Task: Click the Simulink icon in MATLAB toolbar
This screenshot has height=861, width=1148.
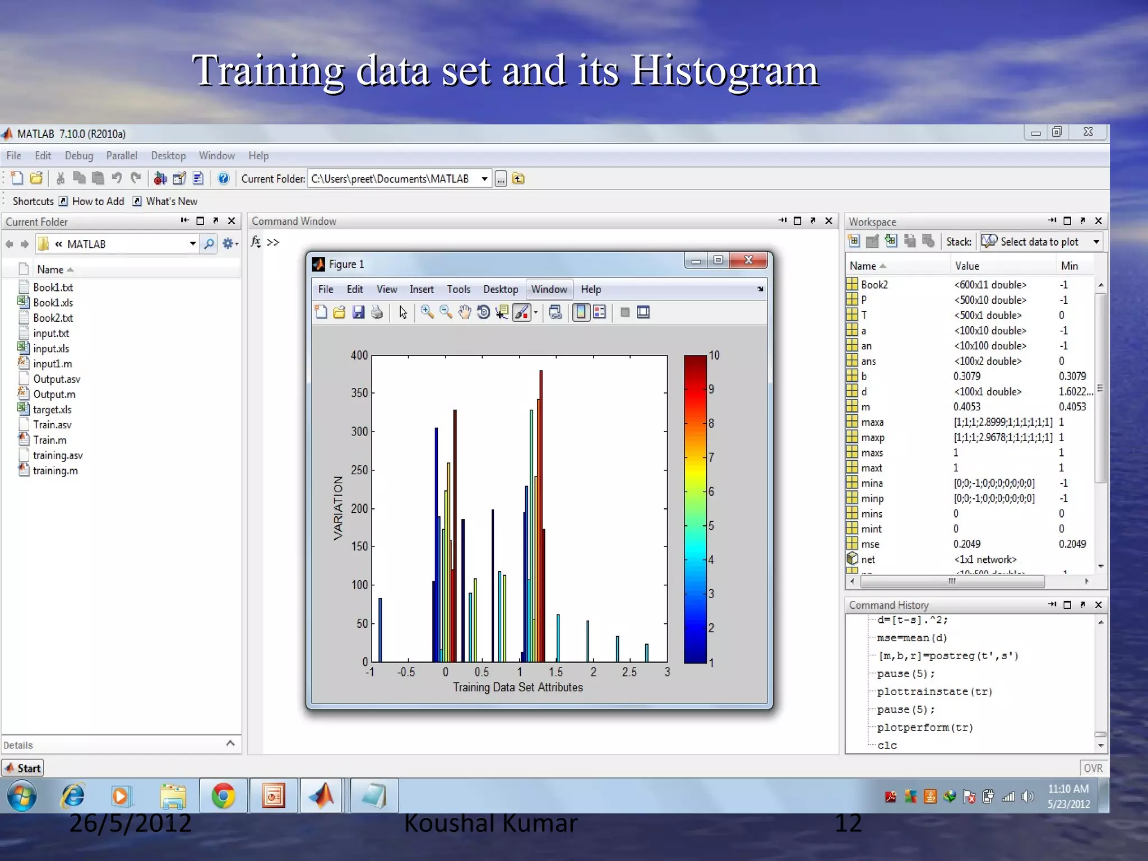Action: click(x=160, y=178)
